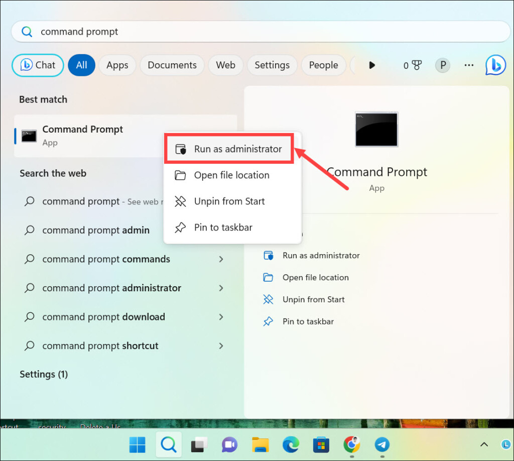This screenshot has height=461, width=514.
Task: Show more filter tabs with play arrow
Action: click(372, 65)
